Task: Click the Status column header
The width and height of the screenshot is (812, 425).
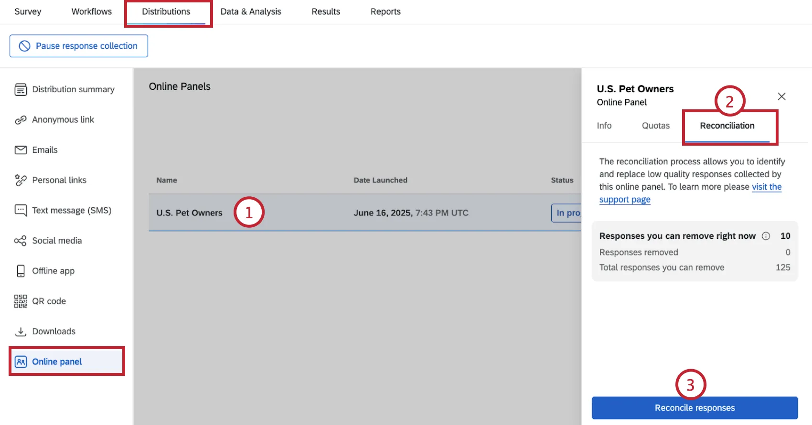Action: point(562,180)
